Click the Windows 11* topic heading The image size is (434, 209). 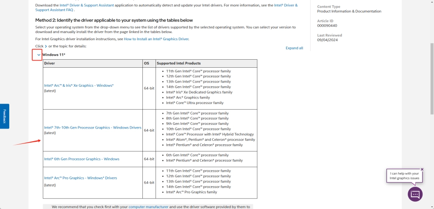(54, 55)
